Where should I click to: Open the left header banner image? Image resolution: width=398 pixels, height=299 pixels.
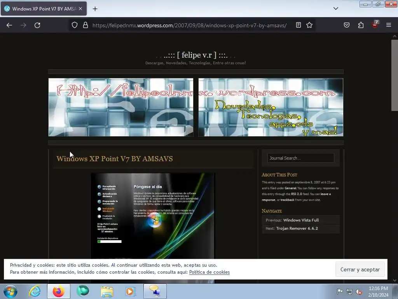(121, 107)
